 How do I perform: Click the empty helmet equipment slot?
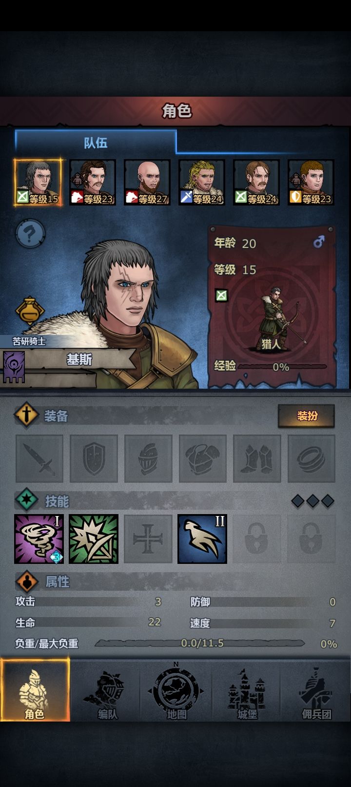148,459
